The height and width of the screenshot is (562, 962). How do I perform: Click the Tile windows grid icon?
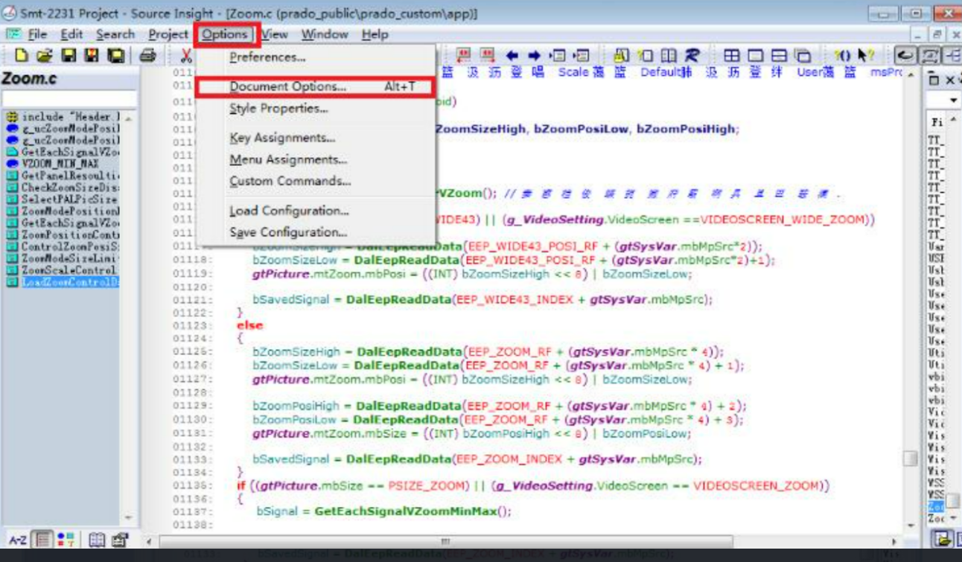coord(732,55)
